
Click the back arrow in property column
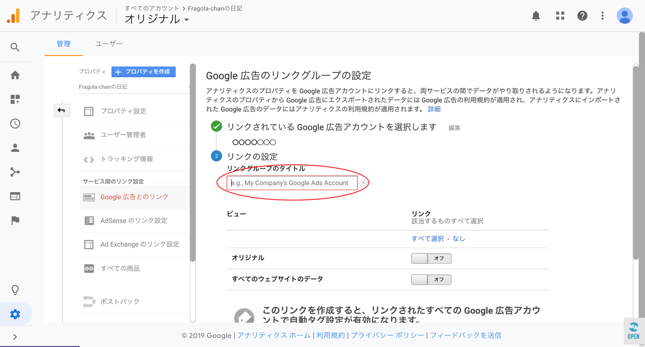[61, 110]
